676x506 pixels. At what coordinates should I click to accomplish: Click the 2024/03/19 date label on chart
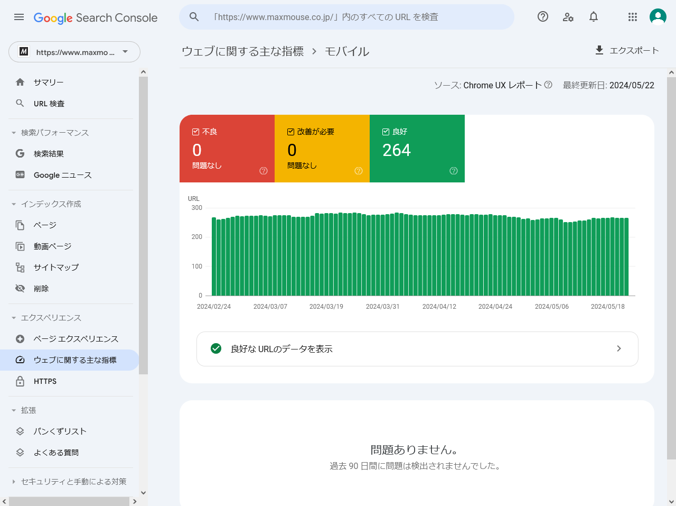coord(326,307)
